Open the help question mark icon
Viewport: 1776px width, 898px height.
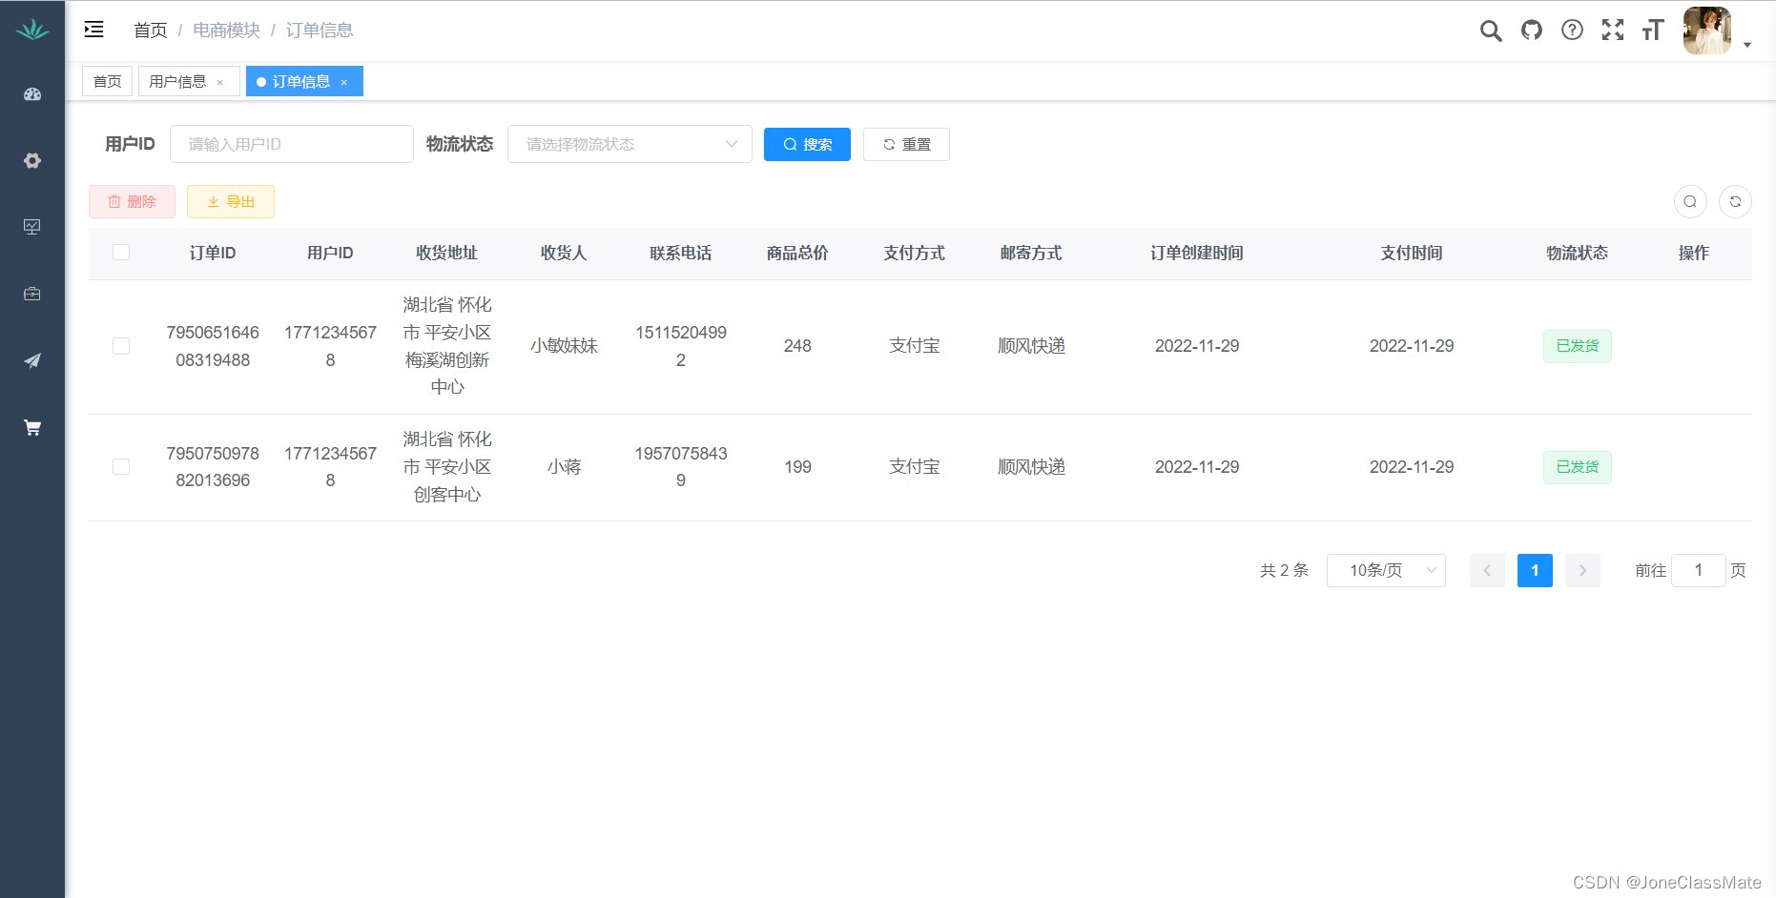tap(1572, 31)
